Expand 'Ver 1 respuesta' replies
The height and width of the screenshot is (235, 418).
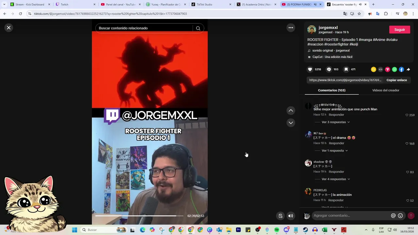[x=335, y=151]
